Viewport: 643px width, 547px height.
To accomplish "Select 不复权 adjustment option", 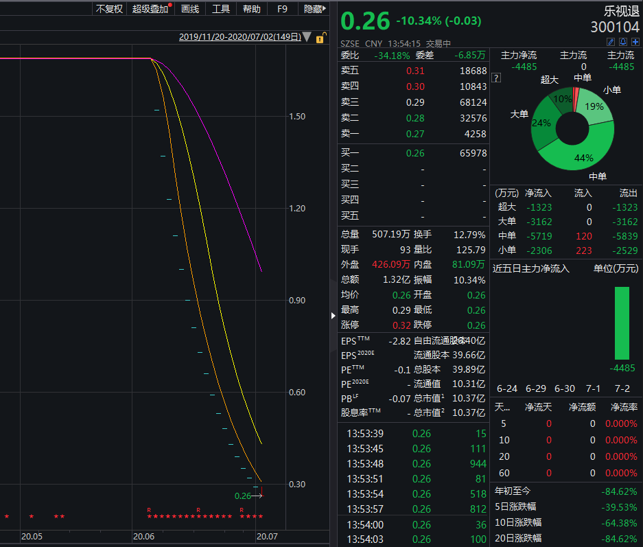I will pos(108,9).
